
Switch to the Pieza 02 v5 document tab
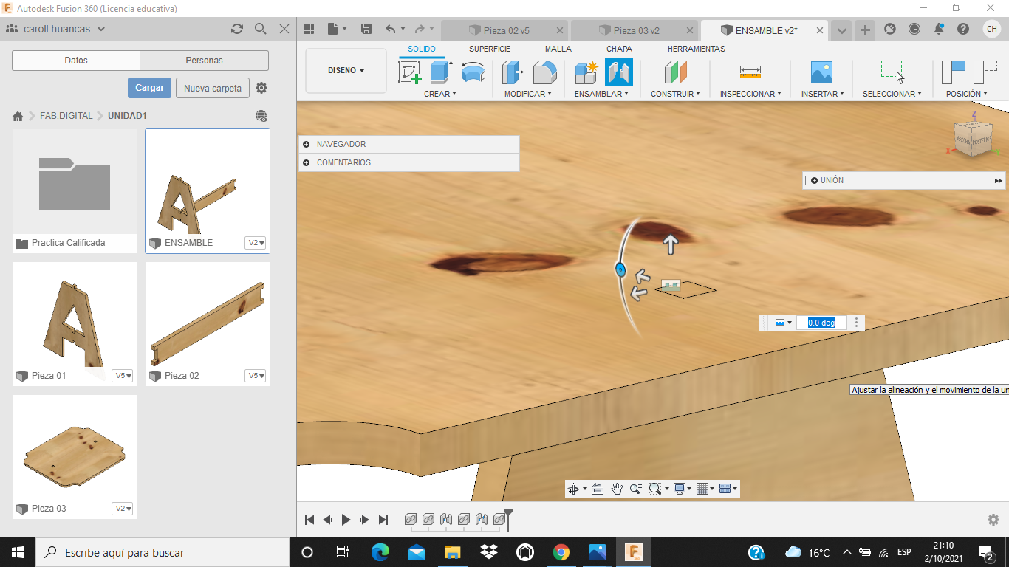(506, 30)
